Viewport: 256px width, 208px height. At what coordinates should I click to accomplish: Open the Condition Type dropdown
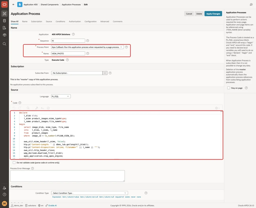89,193
